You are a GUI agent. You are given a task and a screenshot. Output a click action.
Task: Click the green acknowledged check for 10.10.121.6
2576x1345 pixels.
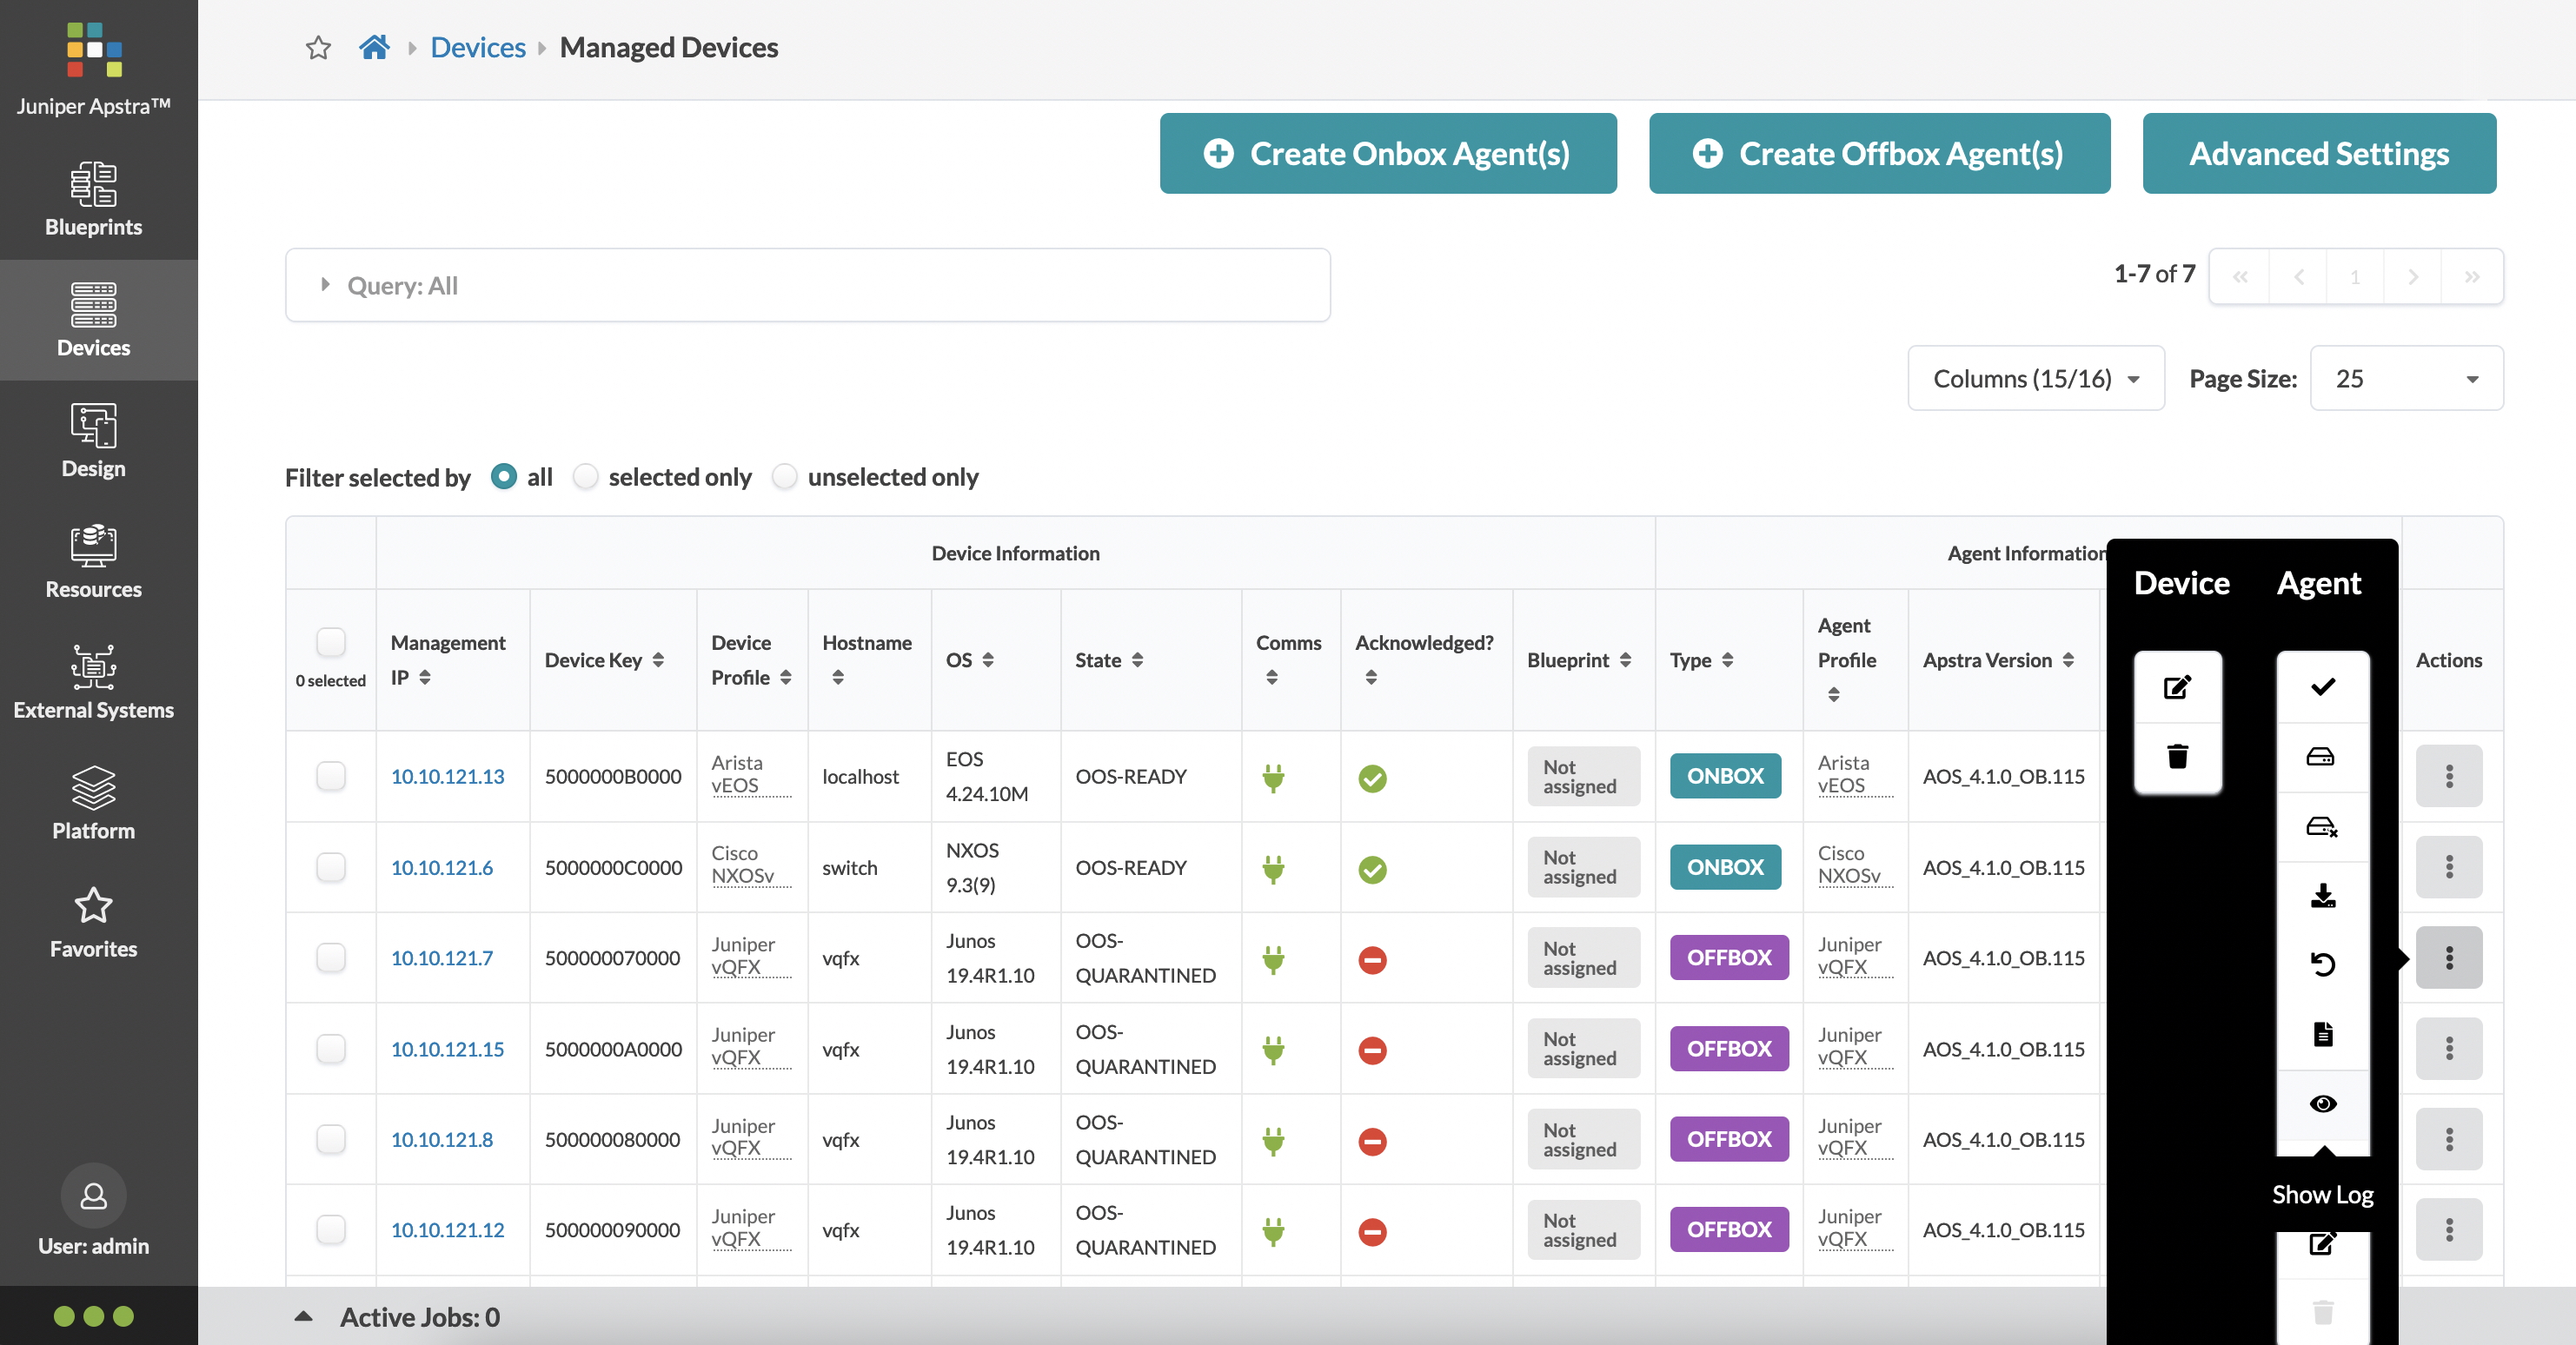click(x=1372, y=869)
